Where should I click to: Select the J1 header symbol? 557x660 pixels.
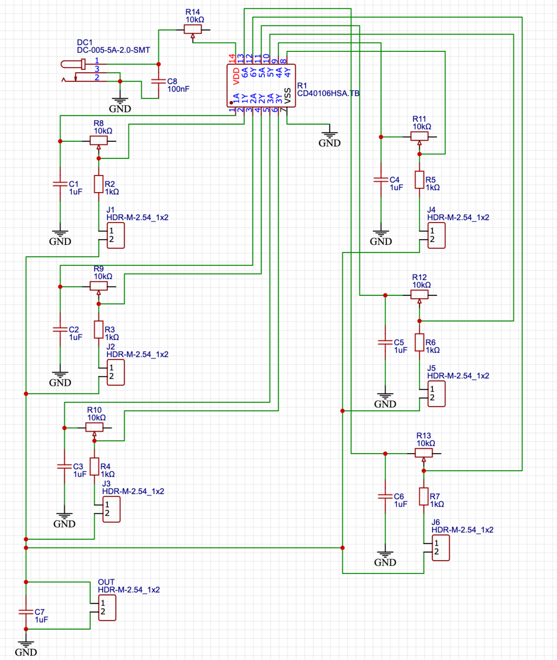click(115, 235)
